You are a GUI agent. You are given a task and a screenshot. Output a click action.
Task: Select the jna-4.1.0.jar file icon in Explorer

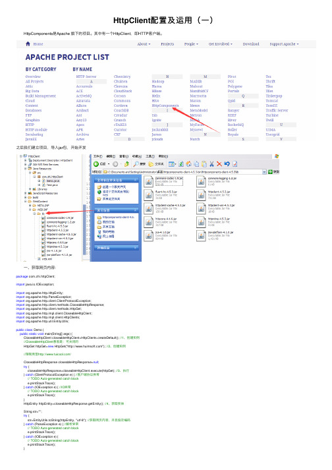click(x=149, y=235)
